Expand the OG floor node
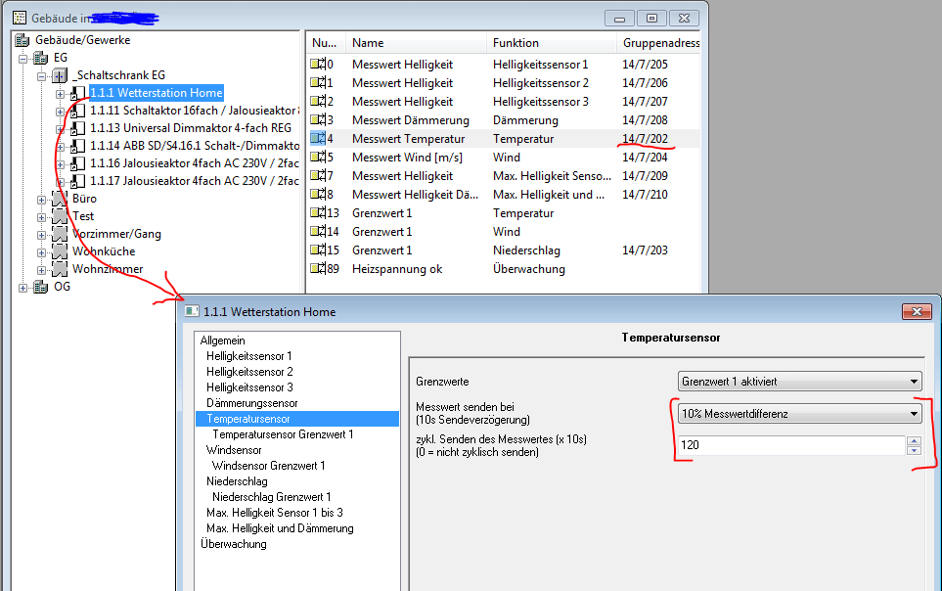The height and width of the screenshot is (591, 942). point(24,287)
